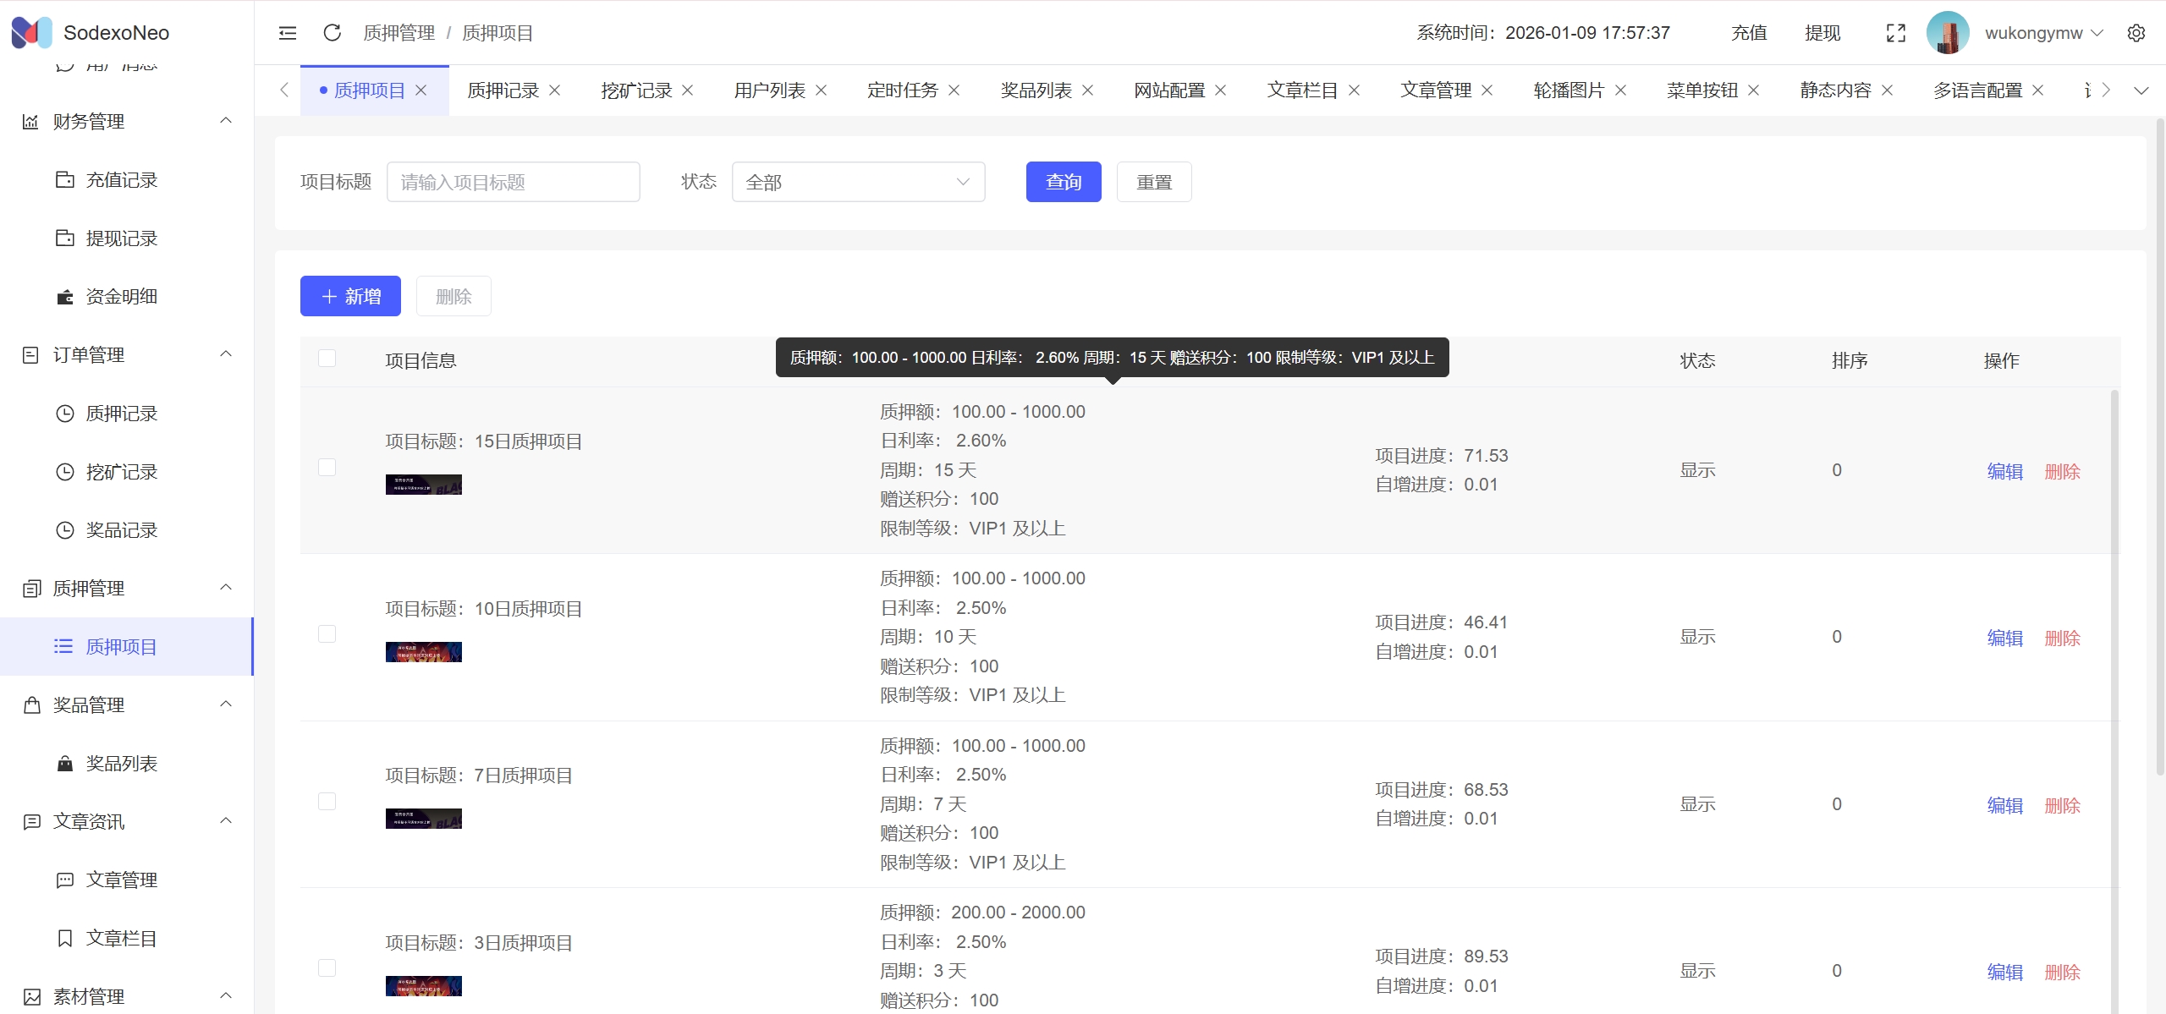Image resolution: width=2166 pixels, height=1014 pixels.
Task: Click the 项目标题 input field
Action: pyautogui.click(x=513, y=182)
